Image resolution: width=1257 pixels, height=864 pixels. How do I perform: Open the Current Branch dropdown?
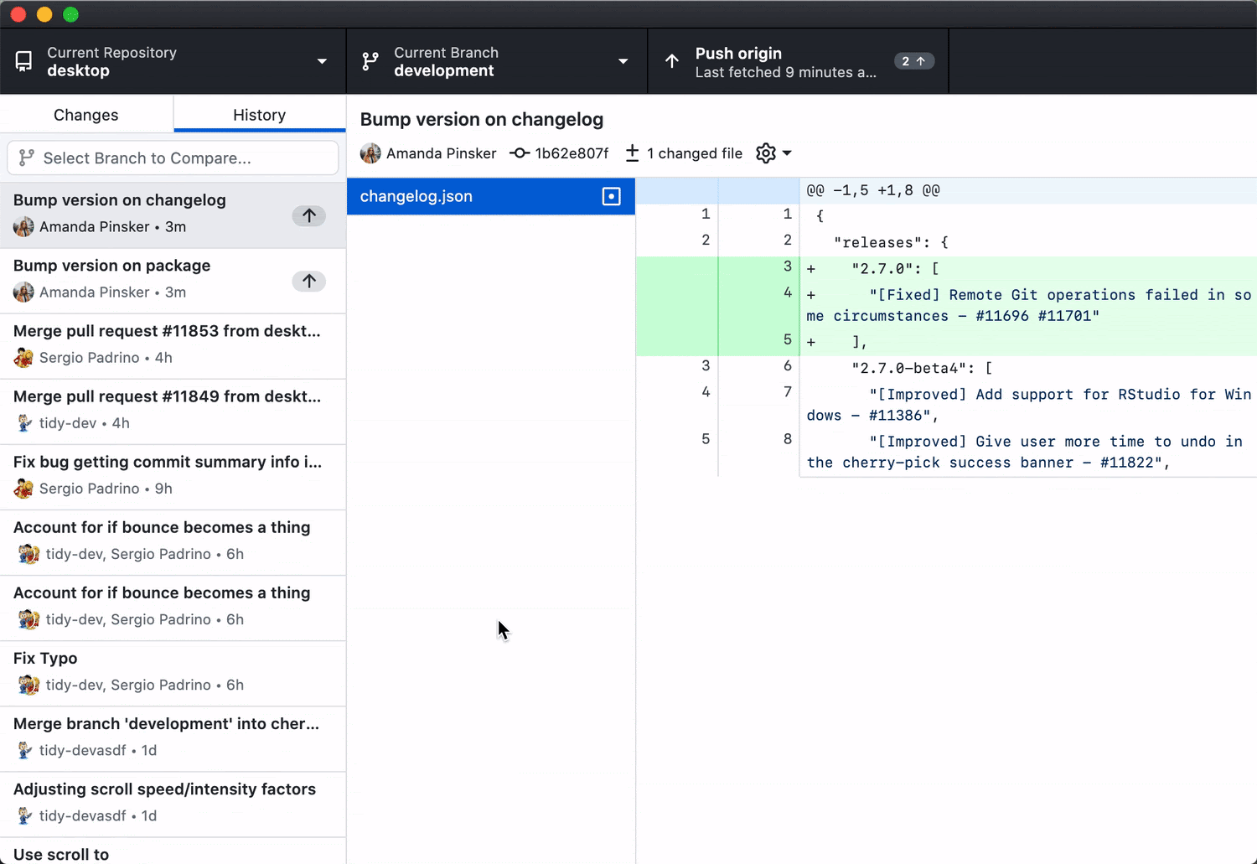coord(623,61)
